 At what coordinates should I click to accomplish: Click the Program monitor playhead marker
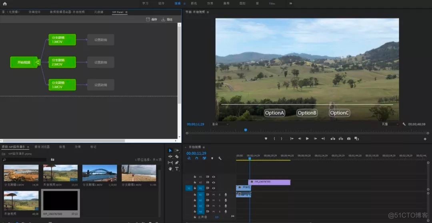[x=246, y=130]
